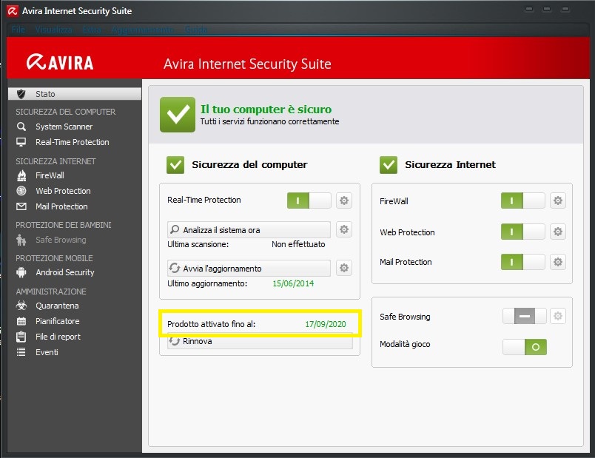Image resolution: width=595 pixels, height=458 pixels.
Task: Open the Extra menu
Action: click(x=92, y=30)
